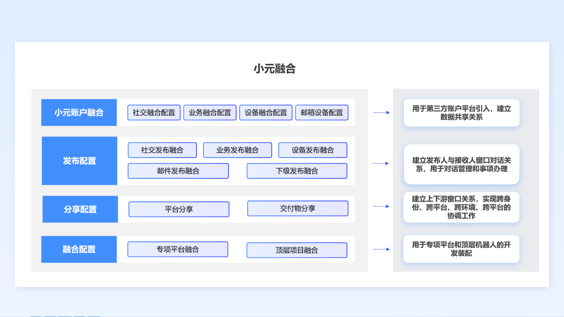Click the 交付物分享 box
The image size is (564, 317).
298,209
